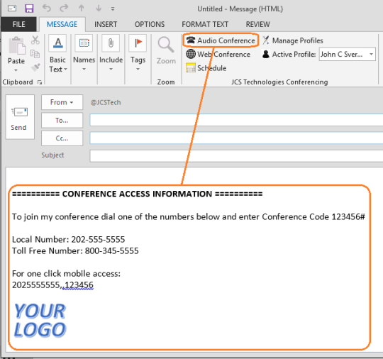Viewport: 383px width, 359px height.
Task: Click the Next Item down arrow
Action: pos(99,9)
